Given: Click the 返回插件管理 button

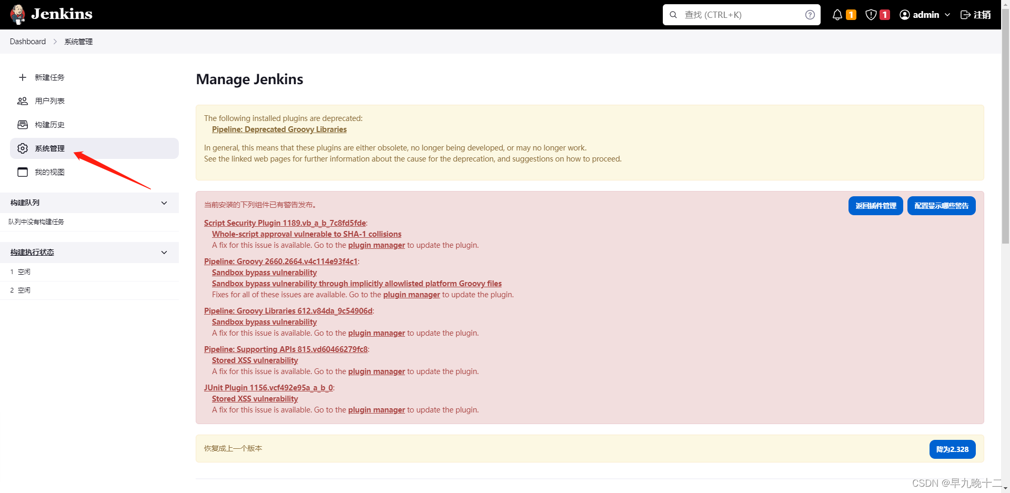Looking at the screenshot, I should [876, 206].
